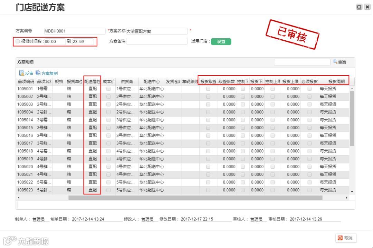Click the 制单日期 value 2017-12-14 13:24
Image resolution: width=373 pixels, height=248 pixels.
click(88, 219)
